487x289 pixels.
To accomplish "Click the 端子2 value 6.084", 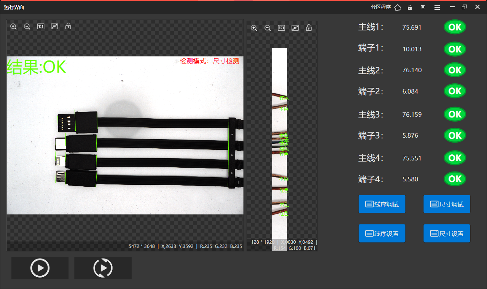I will [x=410, y=91].
